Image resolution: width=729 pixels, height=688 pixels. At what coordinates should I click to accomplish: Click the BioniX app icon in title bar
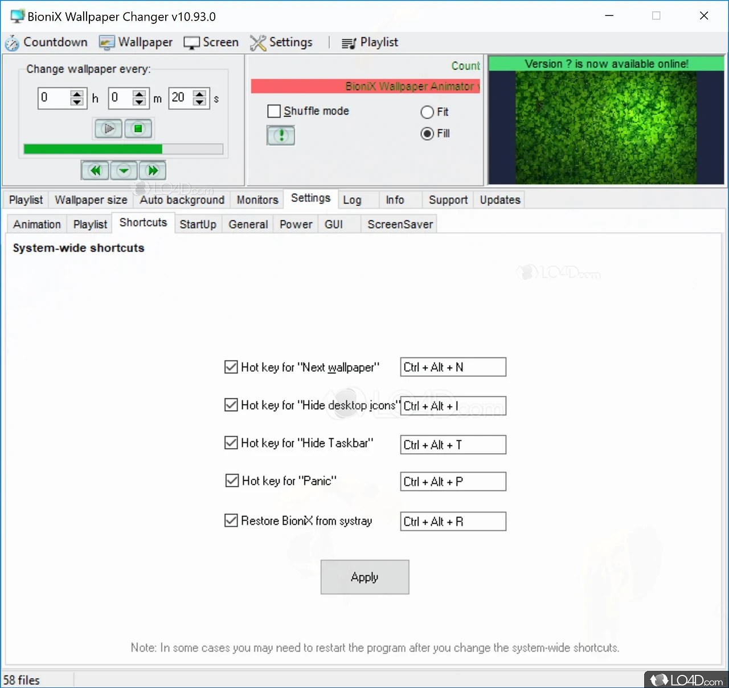[17, 16]
